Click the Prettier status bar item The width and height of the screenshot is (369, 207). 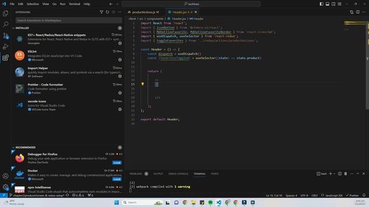click(352, 195)
